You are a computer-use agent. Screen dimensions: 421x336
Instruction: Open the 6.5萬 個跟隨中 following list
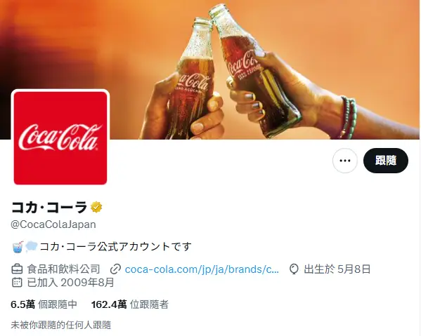click(x=44, y=304)
